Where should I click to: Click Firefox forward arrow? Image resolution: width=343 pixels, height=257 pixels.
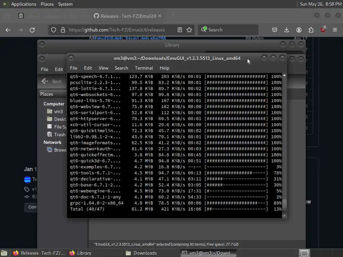click(20, 30)
